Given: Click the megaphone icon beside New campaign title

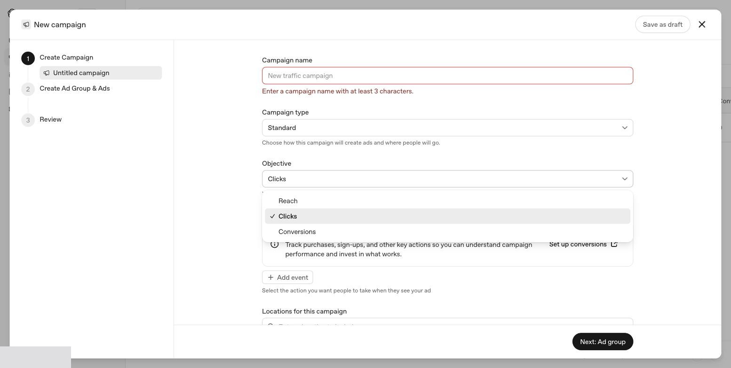Looking at the screenshot, I should tap(26, 24).
